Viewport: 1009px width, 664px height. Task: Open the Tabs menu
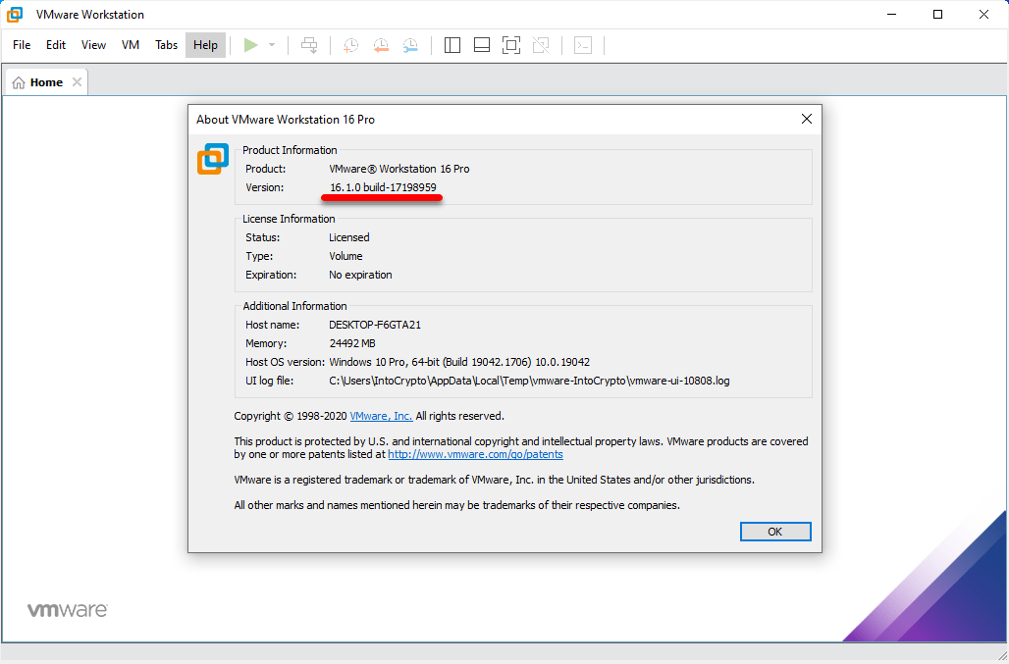(x=166, y=45)
